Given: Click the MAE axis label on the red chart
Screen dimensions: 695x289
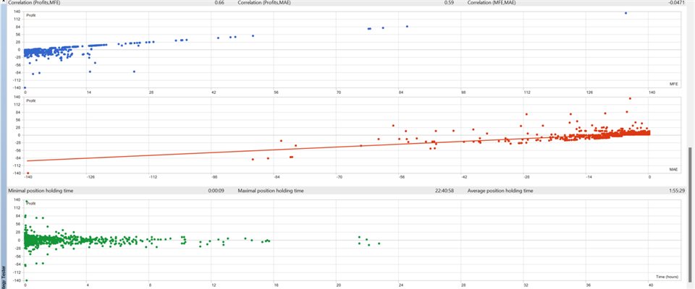Looking at the screenshot, I should pyautogui.click(x=674, y=169).
